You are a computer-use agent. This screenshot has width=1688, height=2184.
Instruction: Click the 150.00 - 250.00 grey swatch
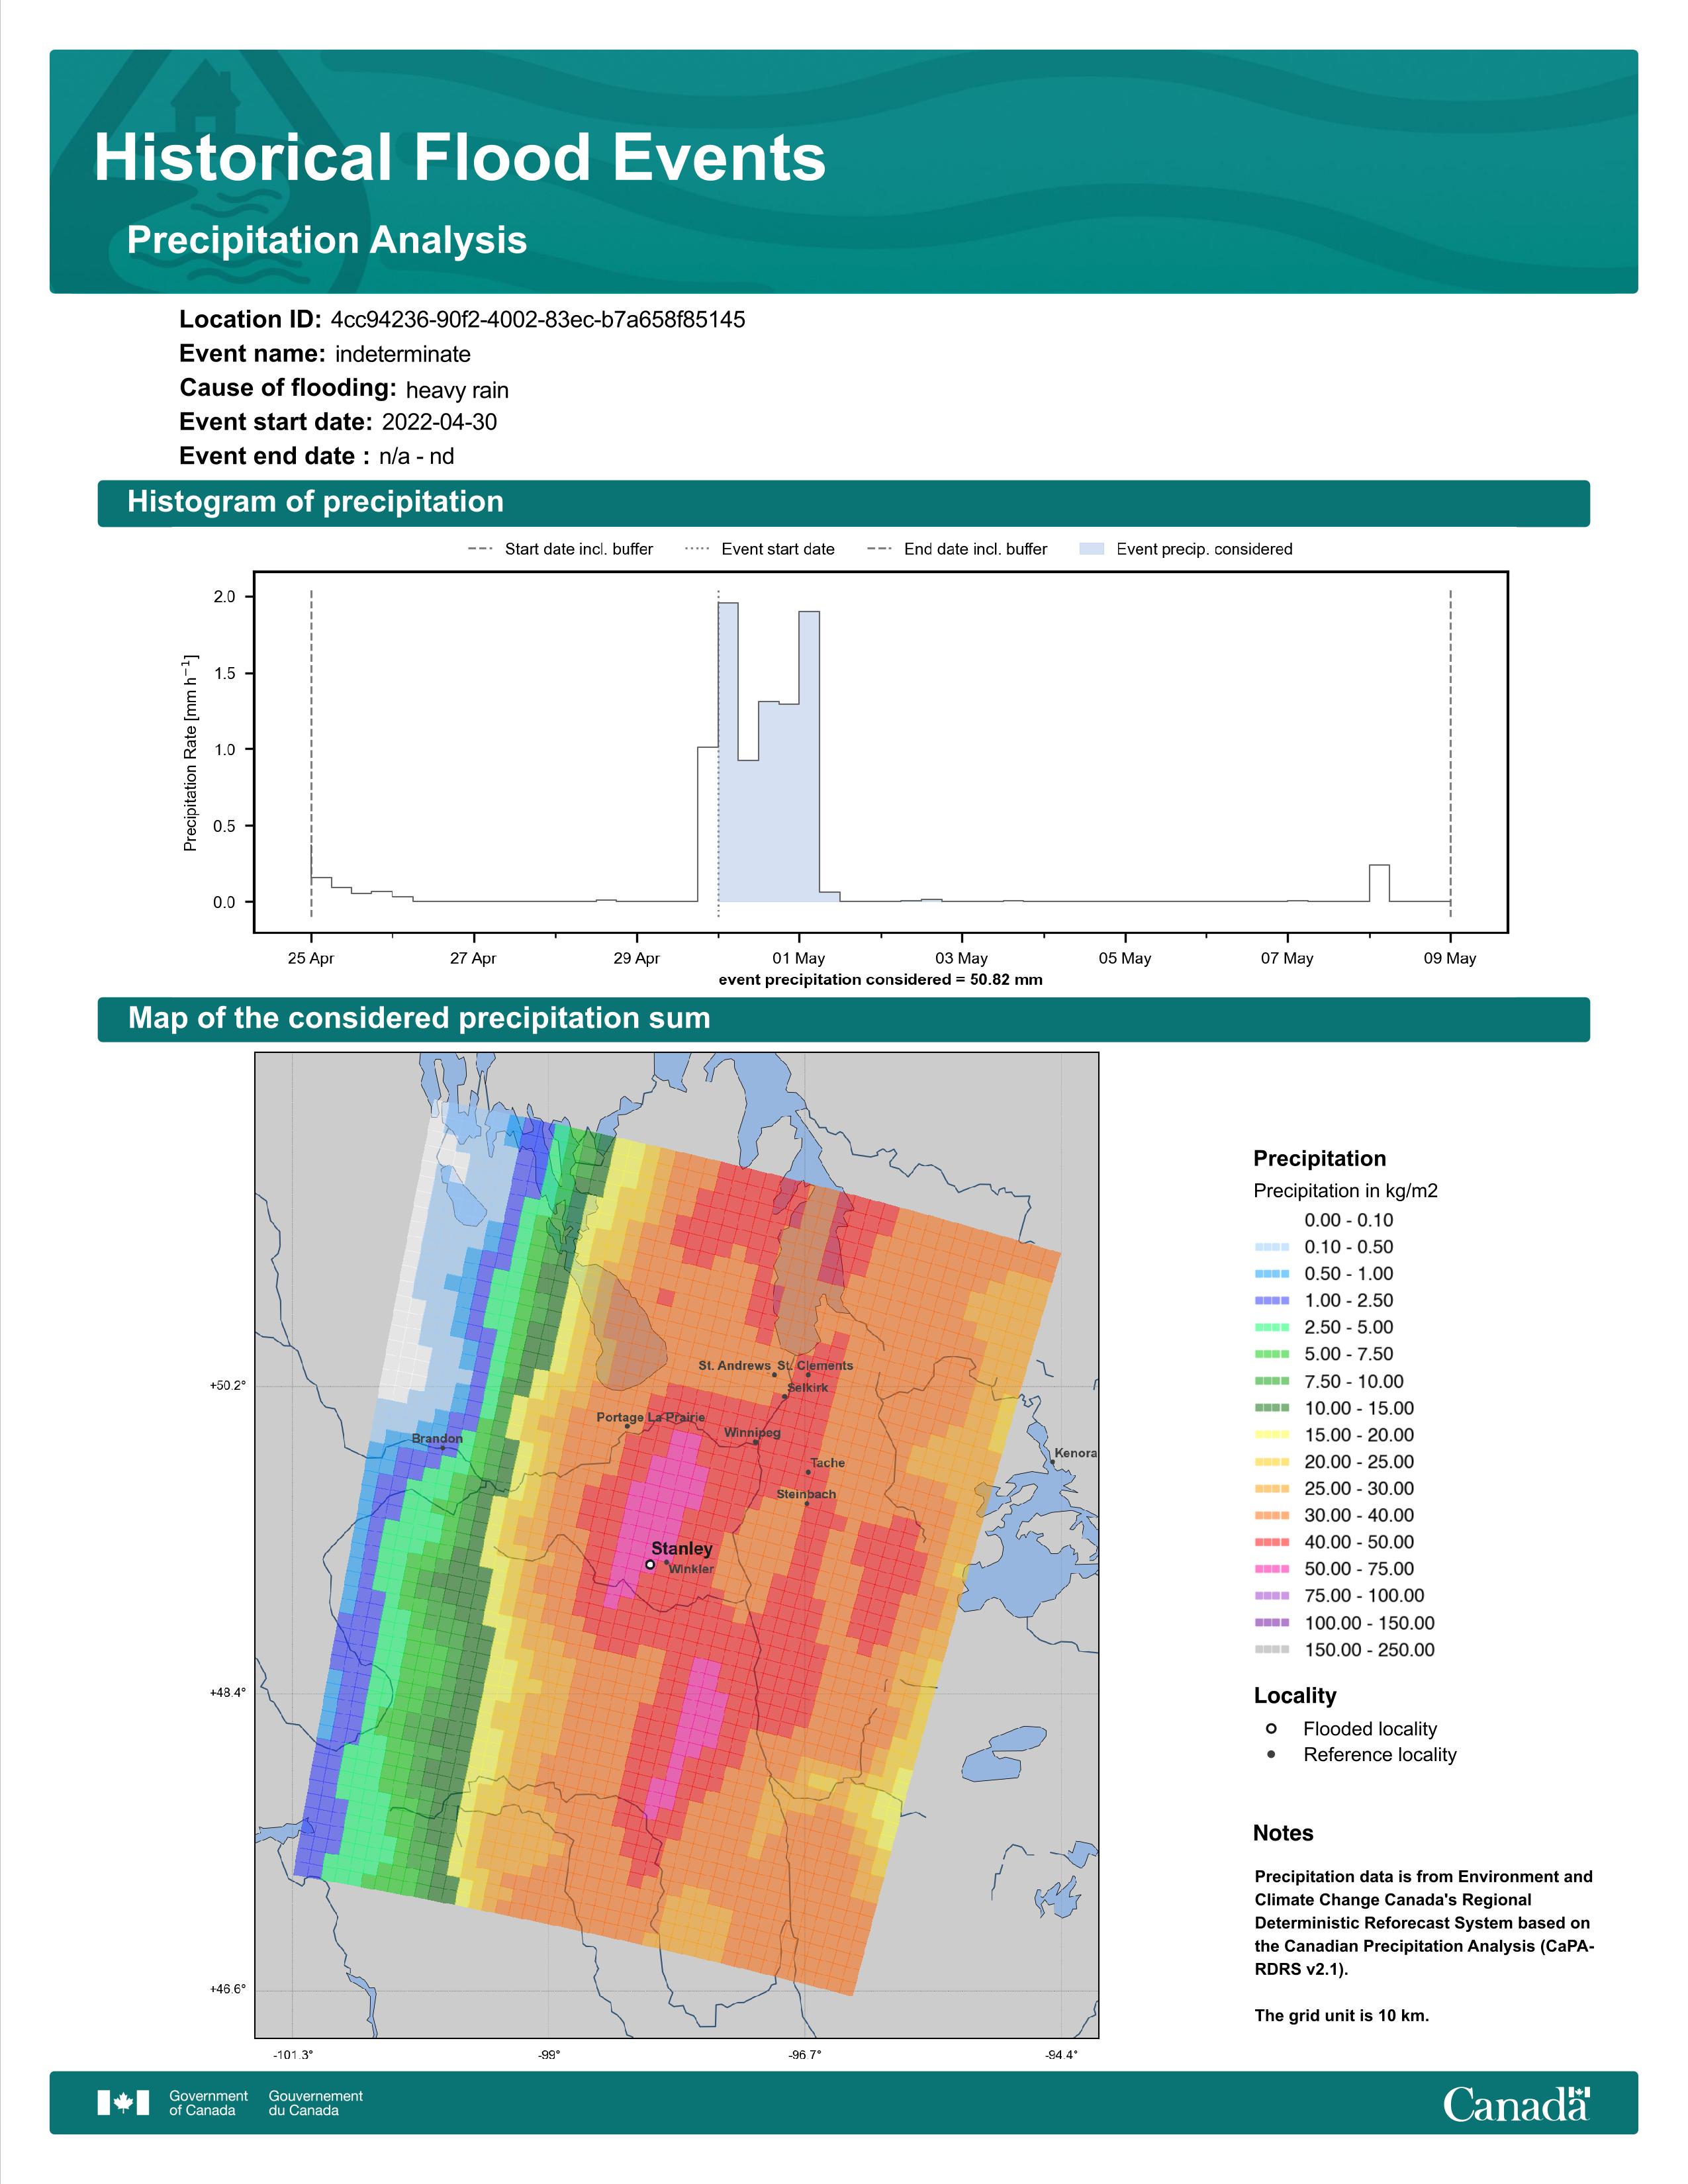click(1272, 1650)
